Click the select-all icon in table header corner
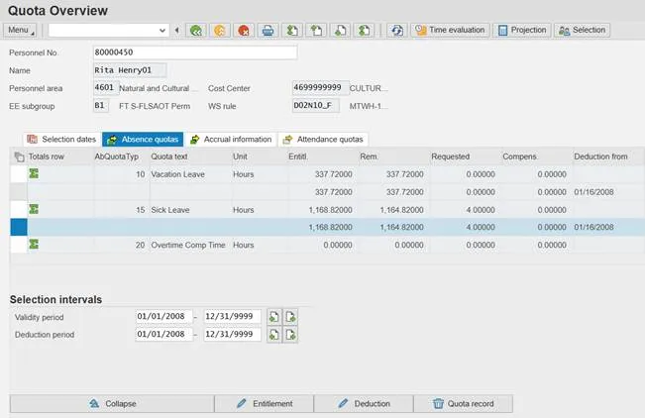This screenshot has height=418, width=645. (19, 157)
